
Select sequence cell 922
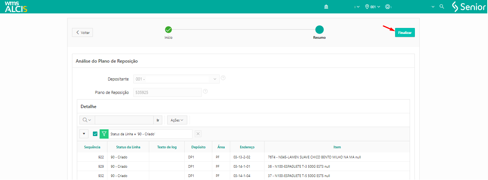92,157
